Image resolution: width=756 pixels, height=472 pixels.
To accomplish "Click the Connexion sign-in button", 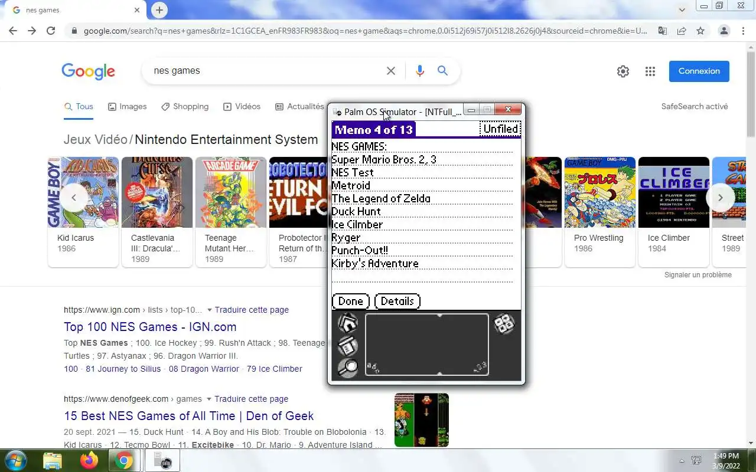I will tap(699, 71).
